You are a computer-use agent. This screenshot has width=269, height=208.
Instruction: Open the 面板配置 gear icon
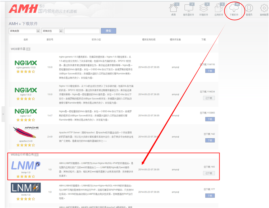(x=264, y=8)
